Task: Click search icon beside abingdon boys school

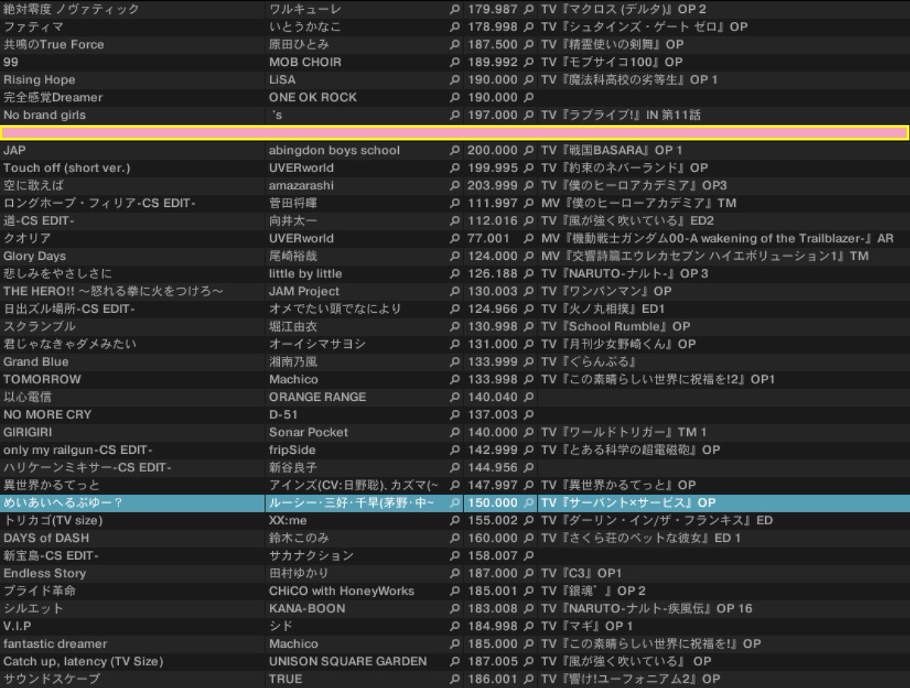Action: click(x=454, y=150)
